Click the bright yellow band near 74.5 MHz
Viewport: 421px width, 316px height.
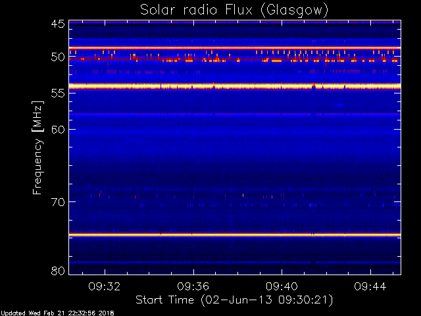(x=235, y=235)
